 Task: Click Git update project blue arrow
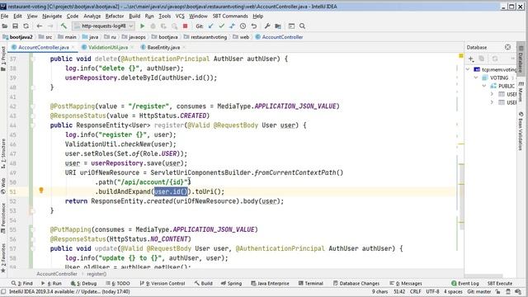coord(211,26)
